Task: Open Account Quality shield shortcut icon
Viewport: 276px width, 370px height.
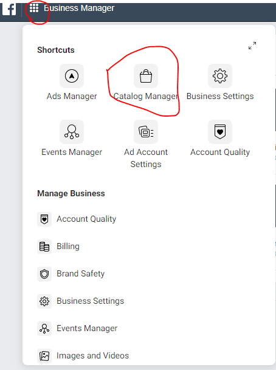Action: tap(220, 132)
